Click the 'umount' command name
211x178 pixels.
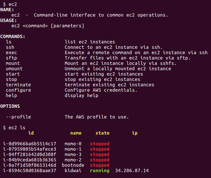14,69
